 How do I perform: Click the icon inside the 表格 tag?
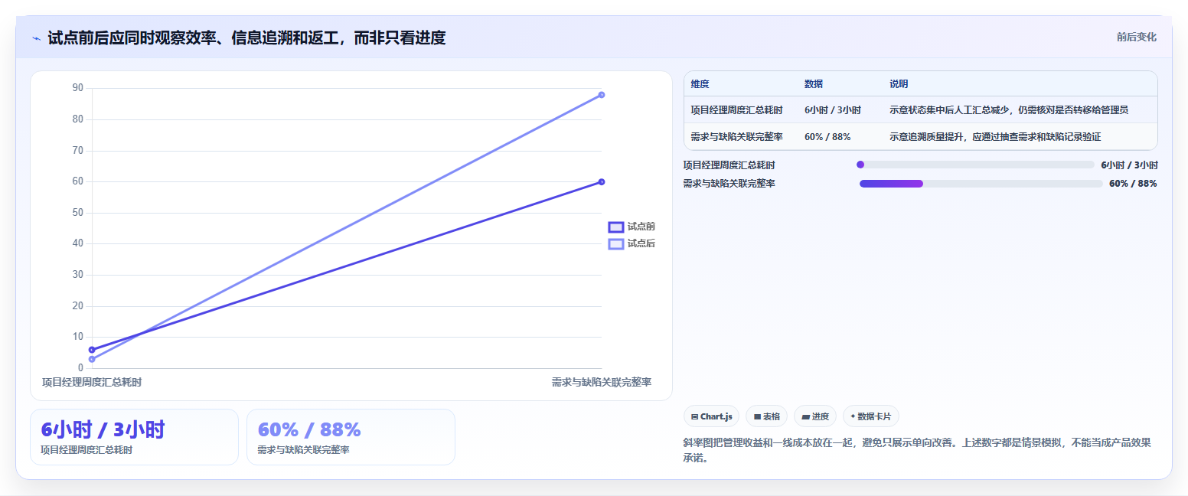[x=757, y=417]
